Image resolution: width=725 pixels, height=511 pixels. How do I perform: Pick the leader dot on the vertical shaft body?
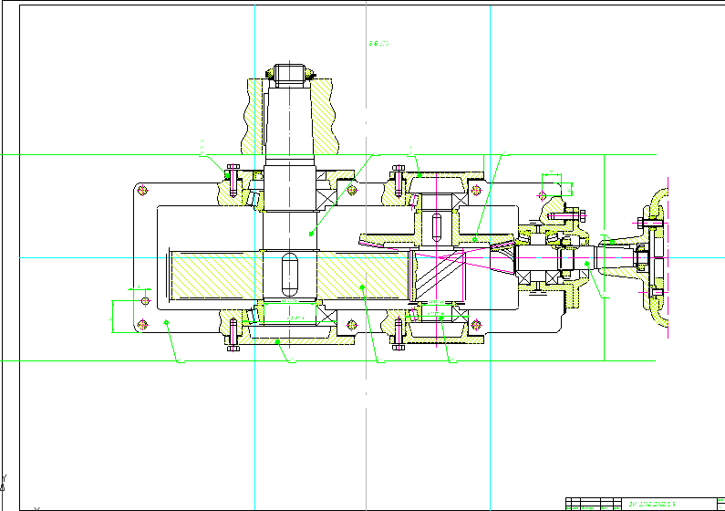click(x=312, y=234)
